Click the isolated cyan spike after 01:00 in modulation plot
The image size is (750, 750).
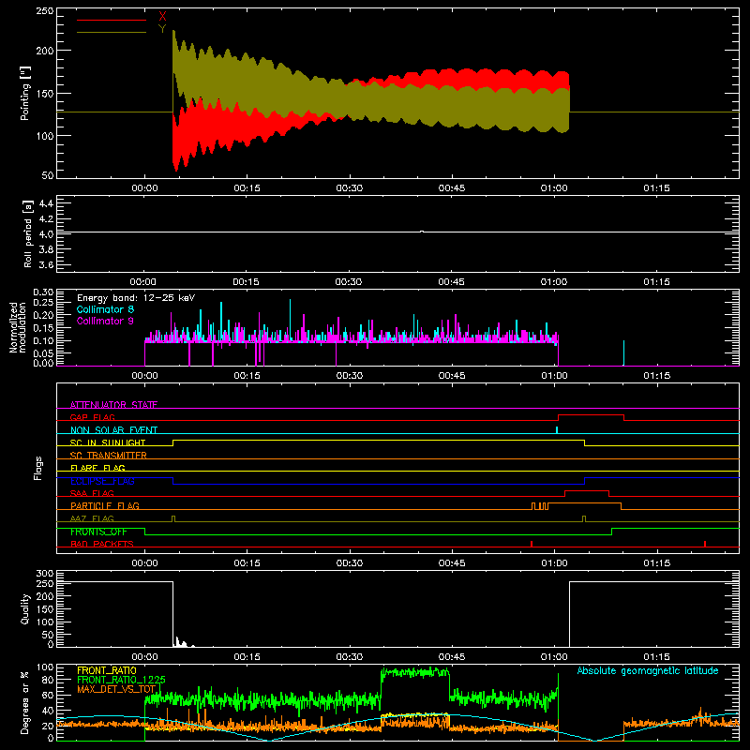623,353
